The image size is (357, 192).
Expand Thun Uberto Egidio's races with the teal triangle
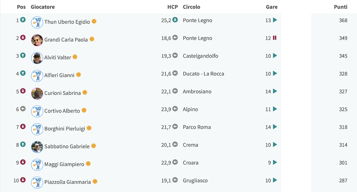coord(275,20)
